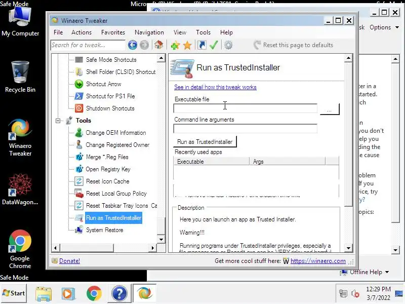This screenshot has height=304, width=405.
Task: Click Reset Taskbar Tray Icons icon
Action: (x=79, y=206)
